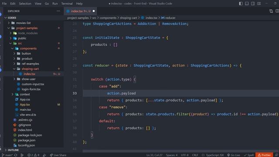Screen dimensions: 279x157
Task: Open package-lock.json file
Action: click(x=34, y=135)
